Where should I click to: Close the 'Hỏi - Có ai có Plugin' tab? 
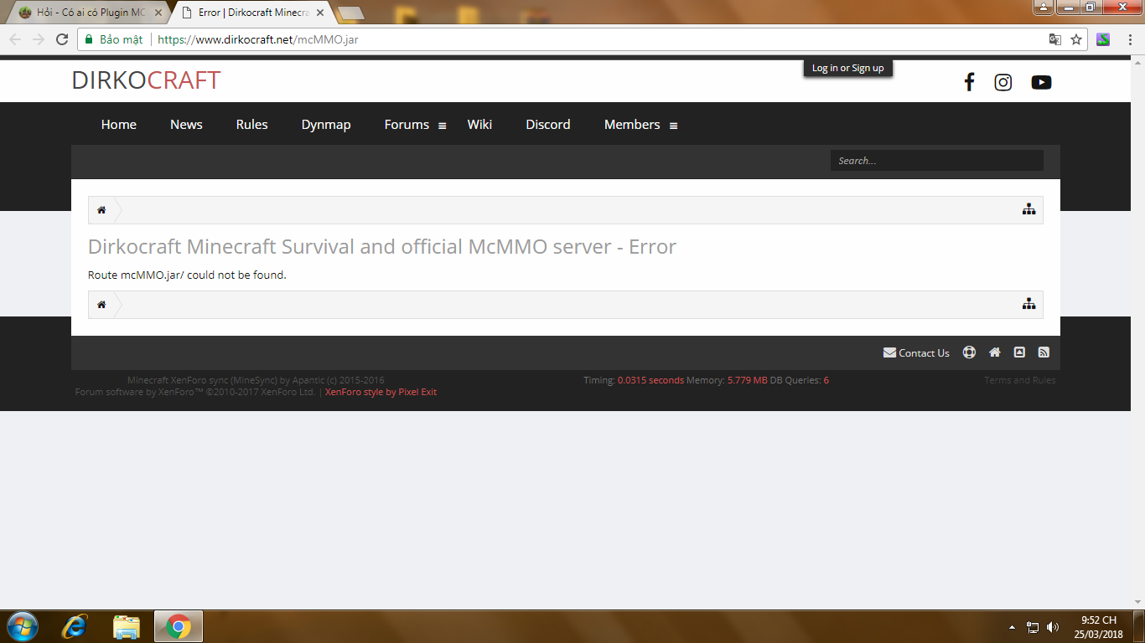point(158,13)
